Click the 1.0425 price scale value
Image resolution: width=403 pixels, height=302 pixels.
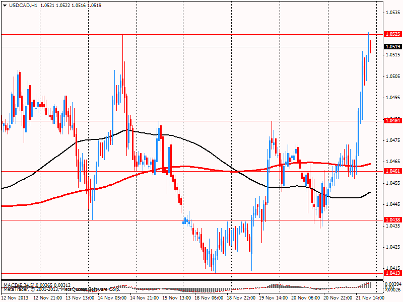click(x=393, y=247)
